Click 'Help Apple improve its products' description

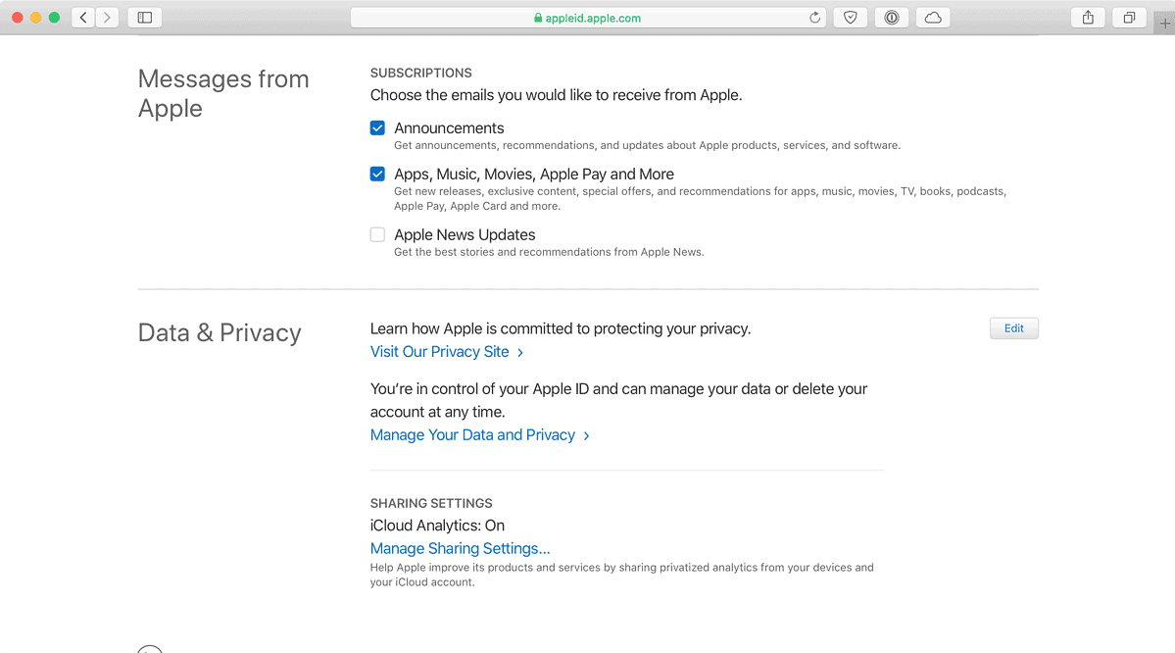click(622, 575)
